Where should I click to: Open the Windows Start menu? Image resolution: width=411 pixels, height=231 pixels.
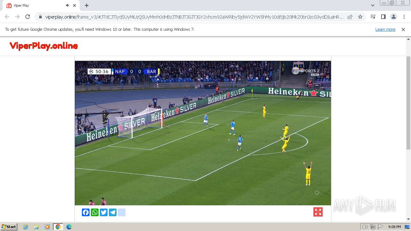[9, 227]
